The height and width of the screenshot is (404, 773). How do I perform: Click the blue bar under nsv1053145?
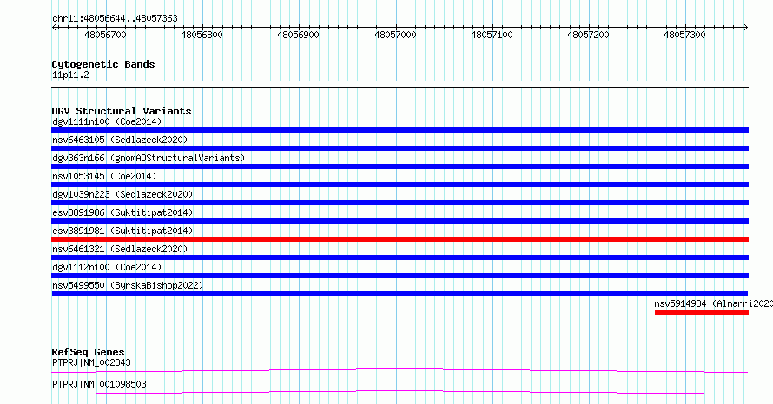click(x=400, y=185)
